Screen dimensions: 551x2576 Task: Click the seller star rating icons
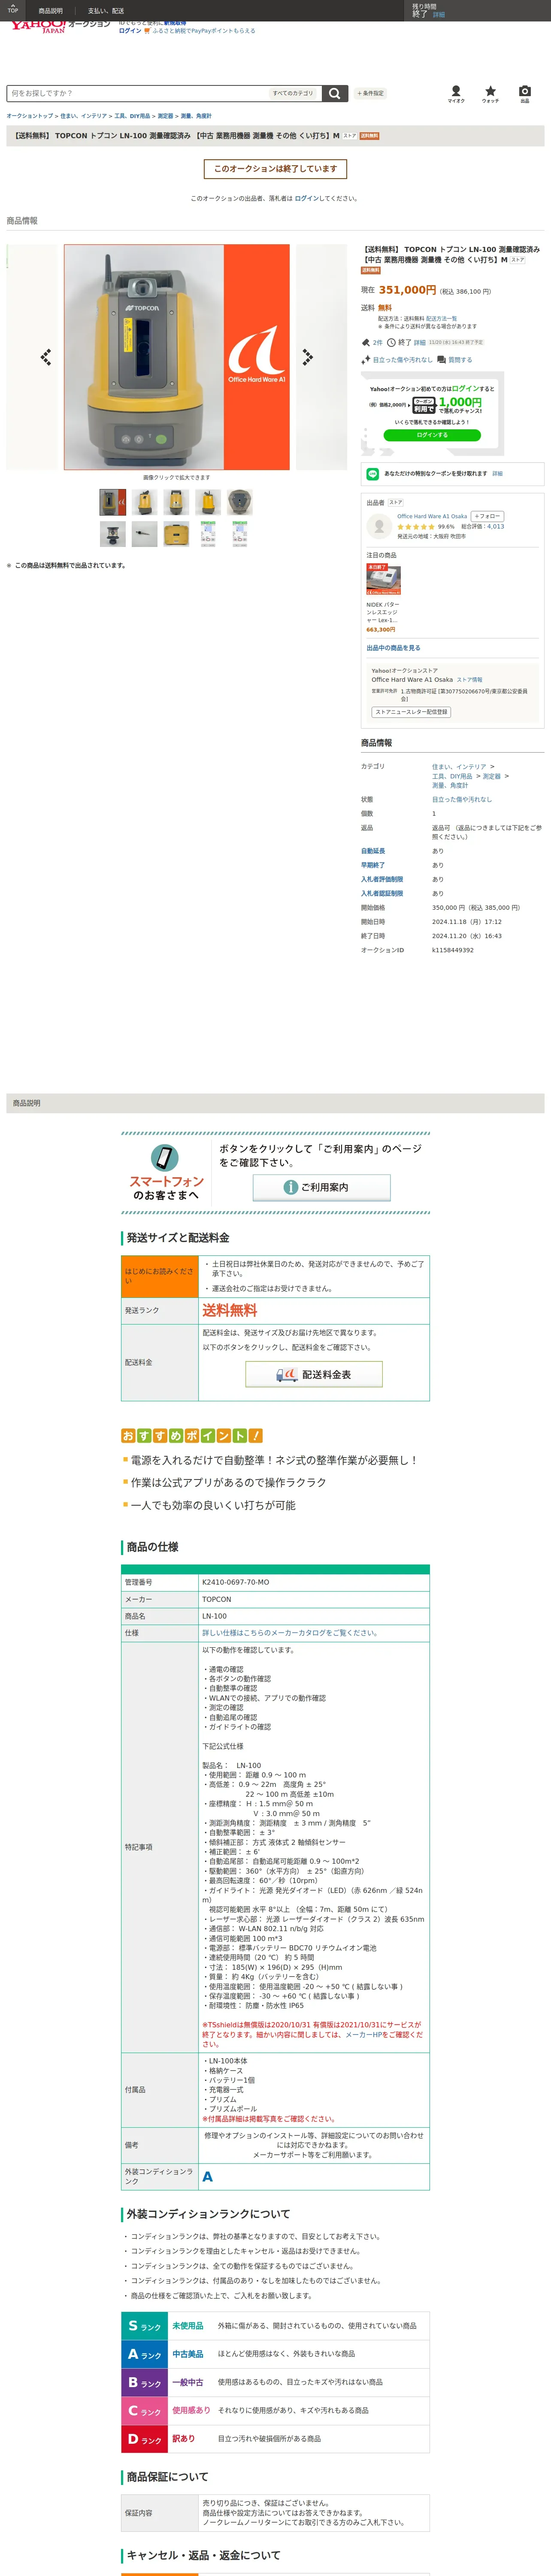coord(416,526)
